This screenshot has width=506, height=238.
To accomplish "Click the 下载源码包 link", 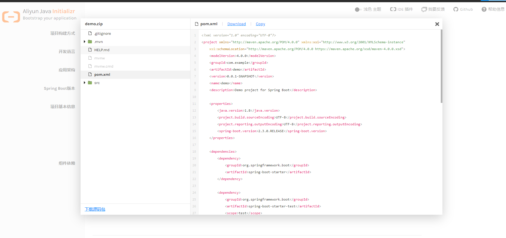I will 95,209.
